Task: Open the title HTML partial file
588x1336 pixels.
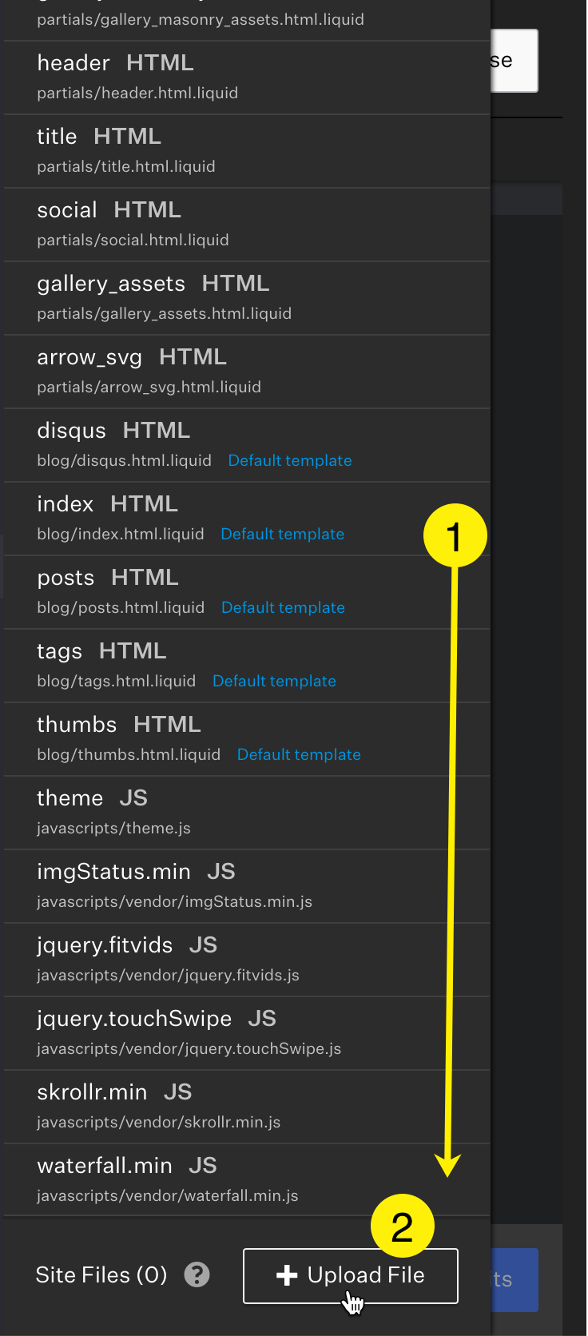Action: click(x=247, y=151)
